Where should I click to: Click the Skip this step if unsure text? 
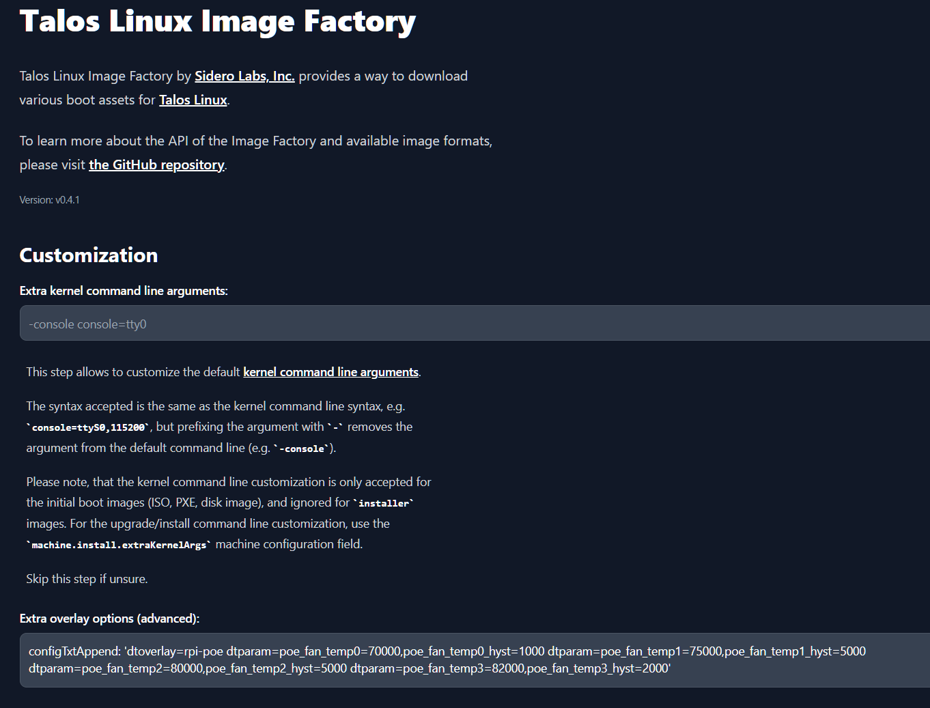tap(86, 578)
